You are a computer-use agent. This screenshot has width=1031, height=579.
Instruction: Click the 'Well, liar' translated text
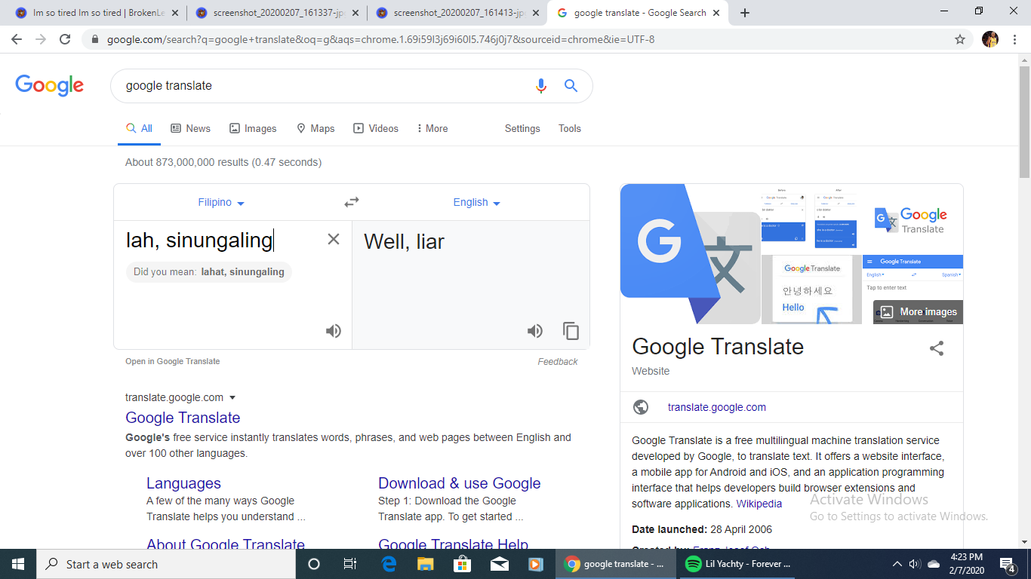(x=404, y=242)
